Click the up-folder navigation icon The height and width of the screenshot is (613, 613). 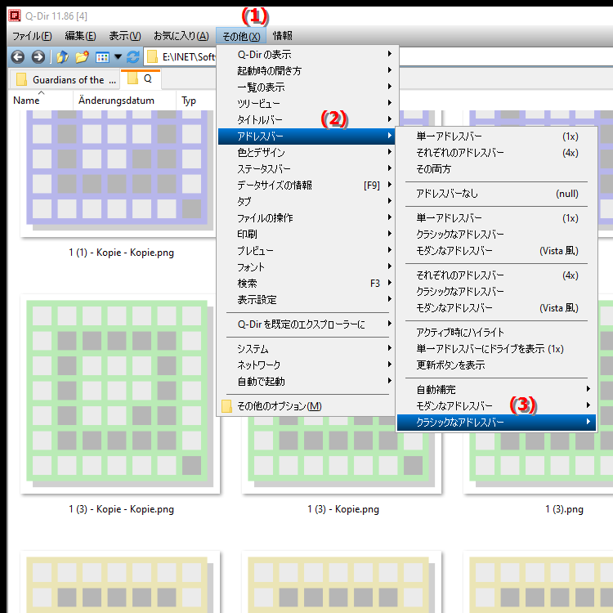(x=63, y=57)
